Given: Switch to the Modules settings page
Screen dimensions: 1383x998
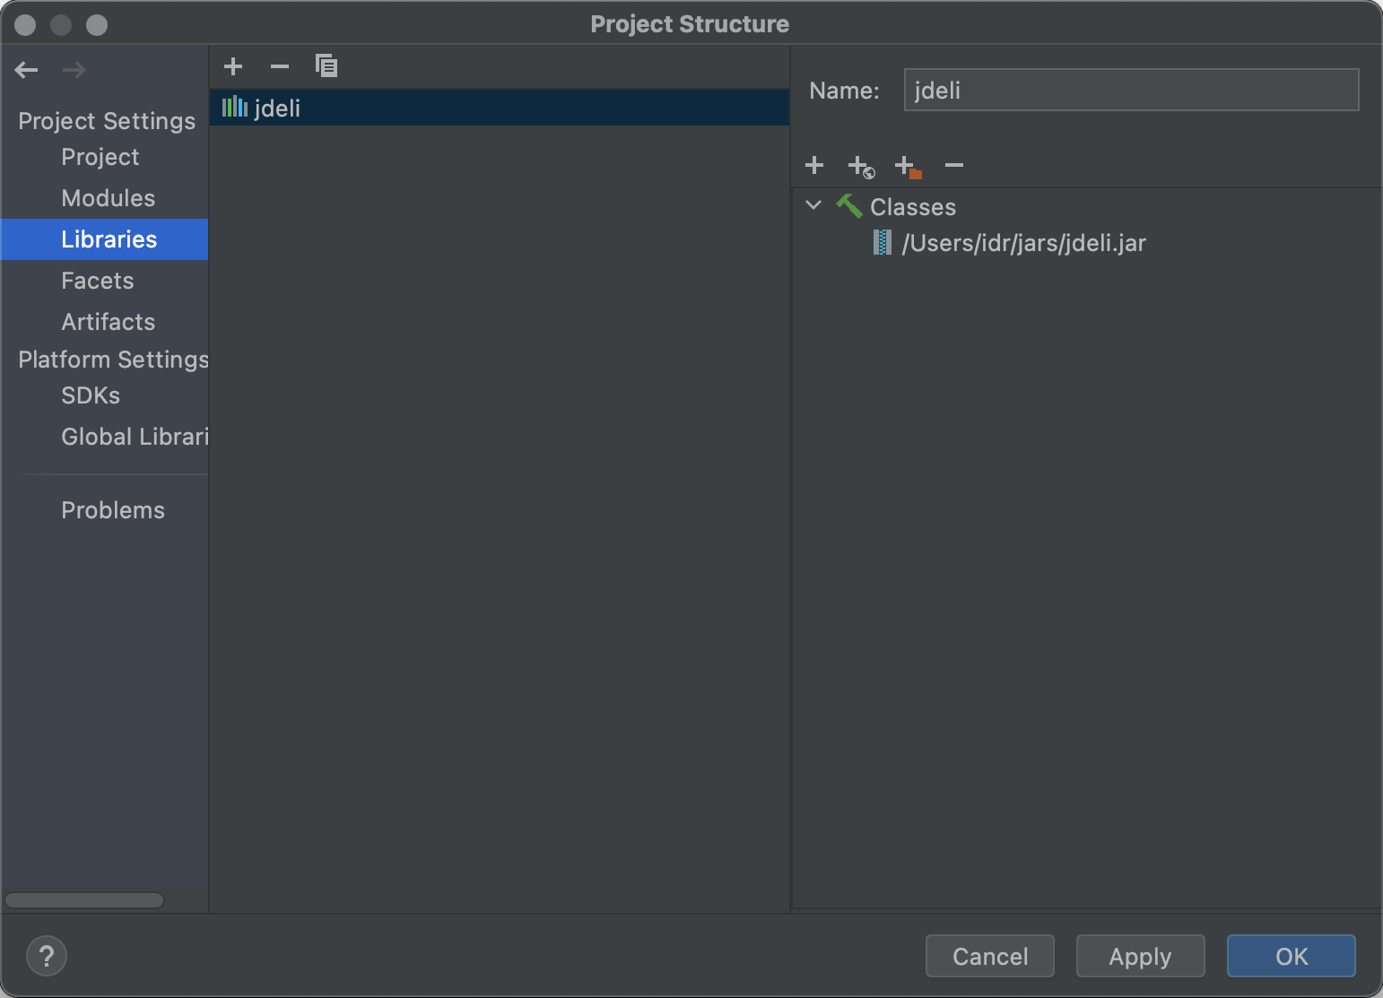Looking at the screenshot, I should point(108,198).
